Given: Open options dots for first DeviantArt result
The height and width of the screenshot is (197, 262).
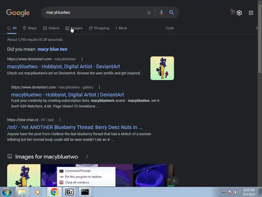Looking at the screenshot, I should [82, 59].
